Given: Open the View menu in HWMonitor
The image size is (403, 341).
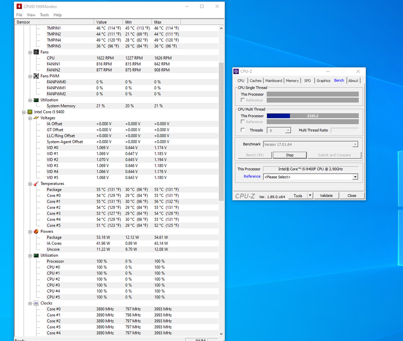Looking at the screenshot, I should tap(31, 15).
